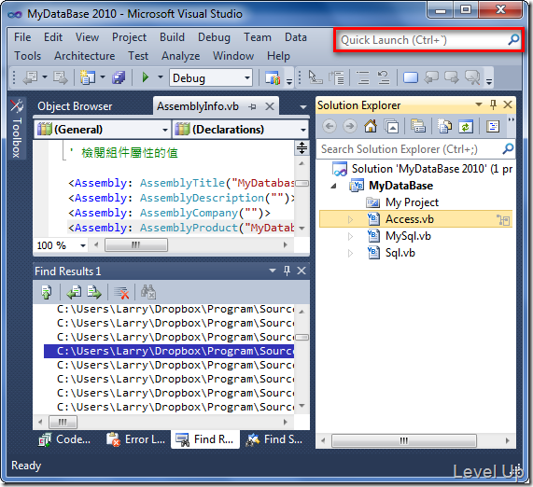Viewport: 533px width, 487px height.
Task: Click Solution Explorer Forward arrow
Action: click(350, 127)
